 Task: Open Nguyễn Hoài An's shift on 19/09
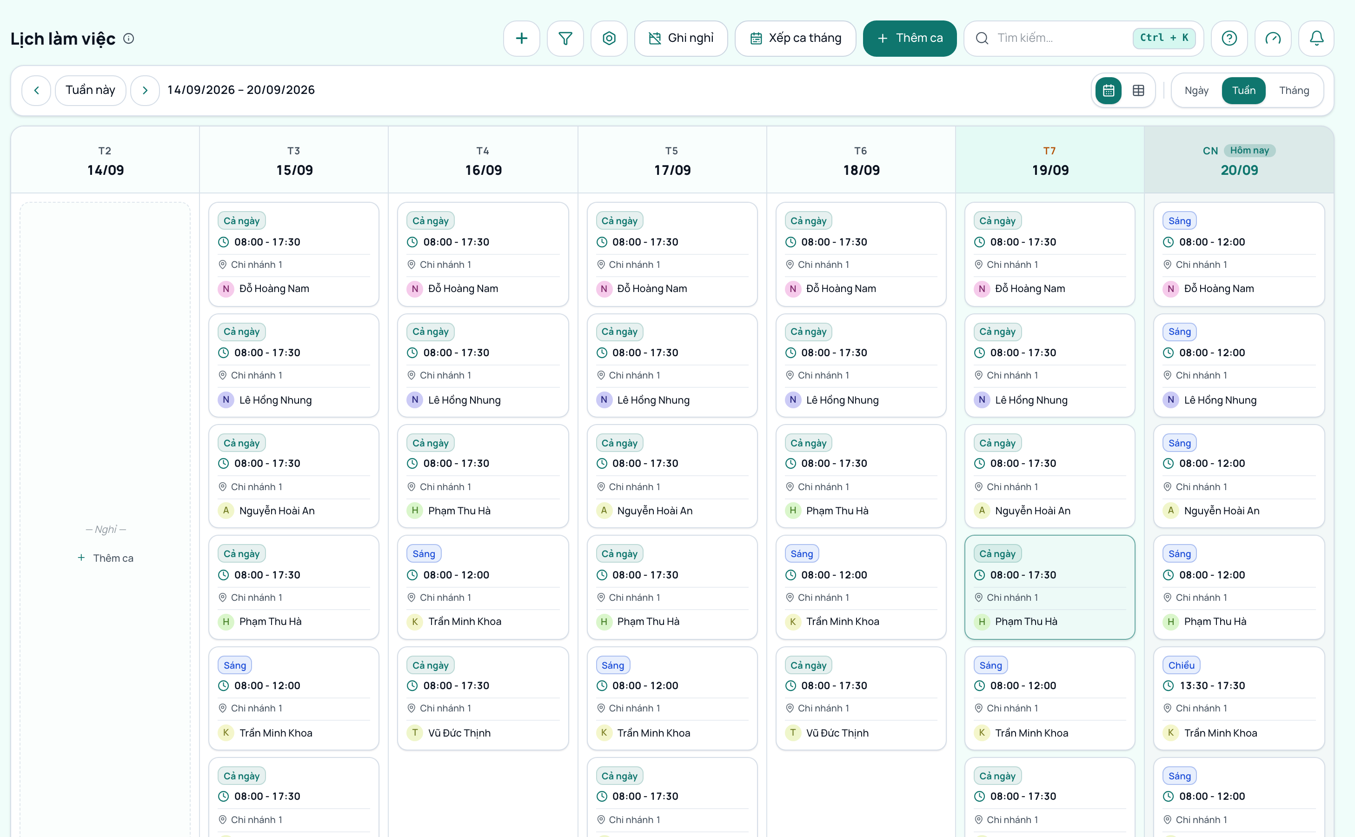[1049, 476]
